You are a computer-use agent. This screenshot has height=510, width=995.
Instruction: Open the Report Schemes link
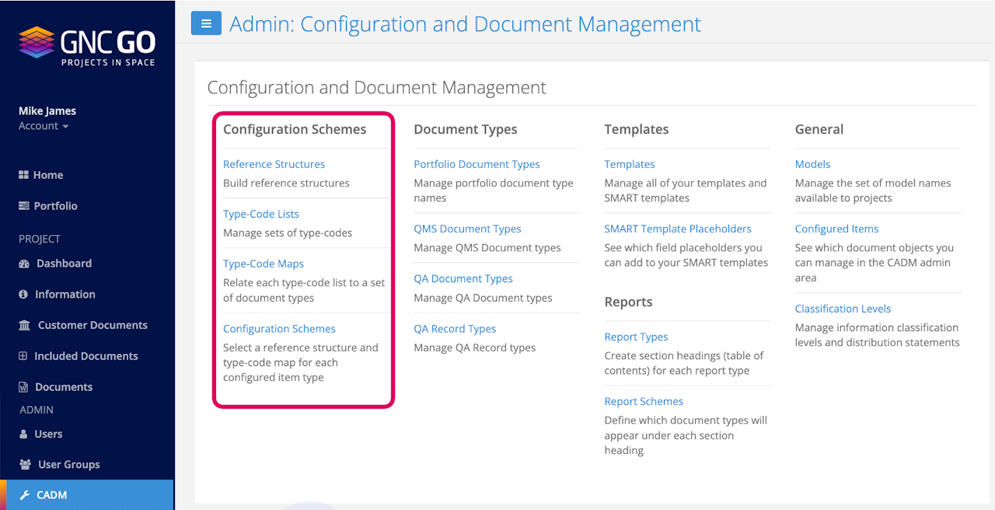coord(644,401)
